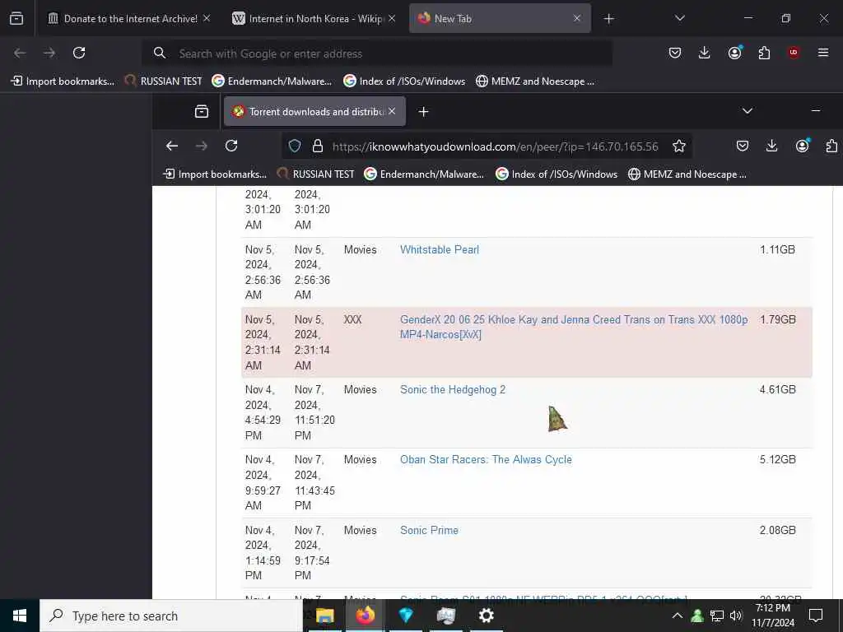This screenshot has width=843, height=632.
Task: Open account menu in inner window
Action: [x=802, y=146]
